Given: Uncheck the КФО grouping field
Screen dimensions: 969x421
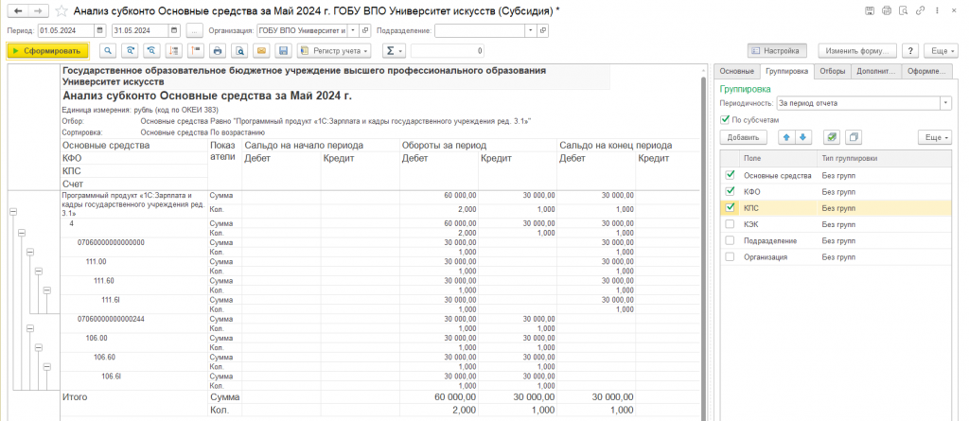Looking at the screenshot, I should click(731, 192).
